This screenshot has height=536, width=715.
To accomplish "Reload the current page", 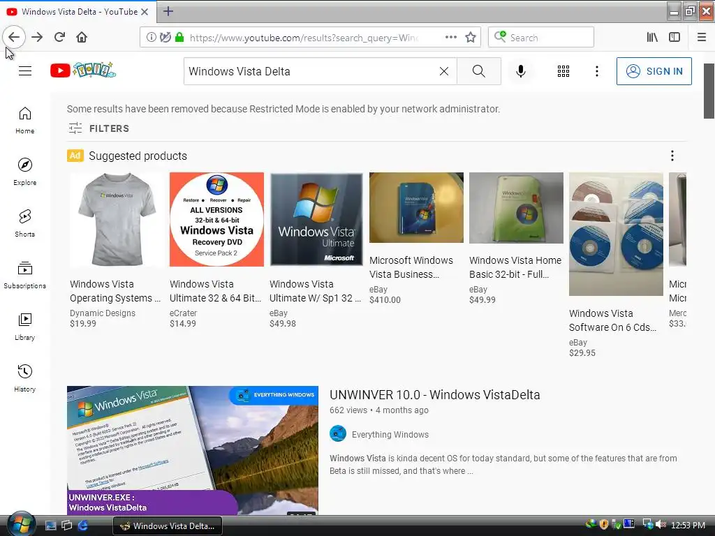I will (59, 37).
